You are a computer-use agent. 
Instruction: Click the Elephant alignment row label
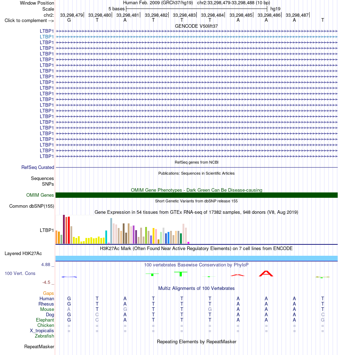[45, 320]
